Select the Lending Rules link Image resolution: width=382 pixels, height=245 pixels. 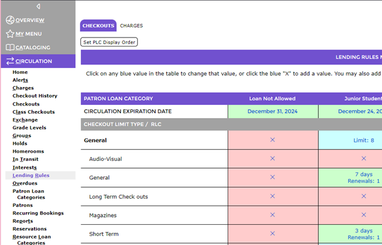coord(31,175)
